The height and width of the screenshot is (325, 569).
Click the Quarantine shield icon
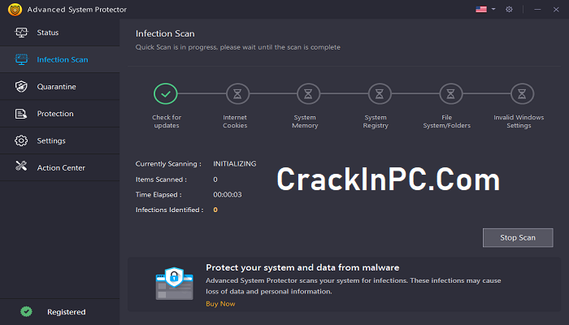point(21,86)
